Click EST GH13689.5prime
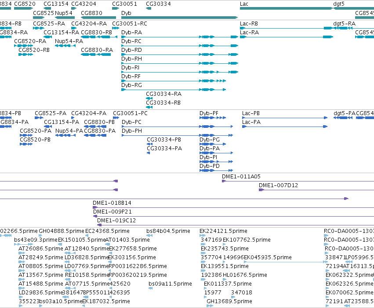The height and width of the screenshot is (308, 374). click(x=229, y=301)
